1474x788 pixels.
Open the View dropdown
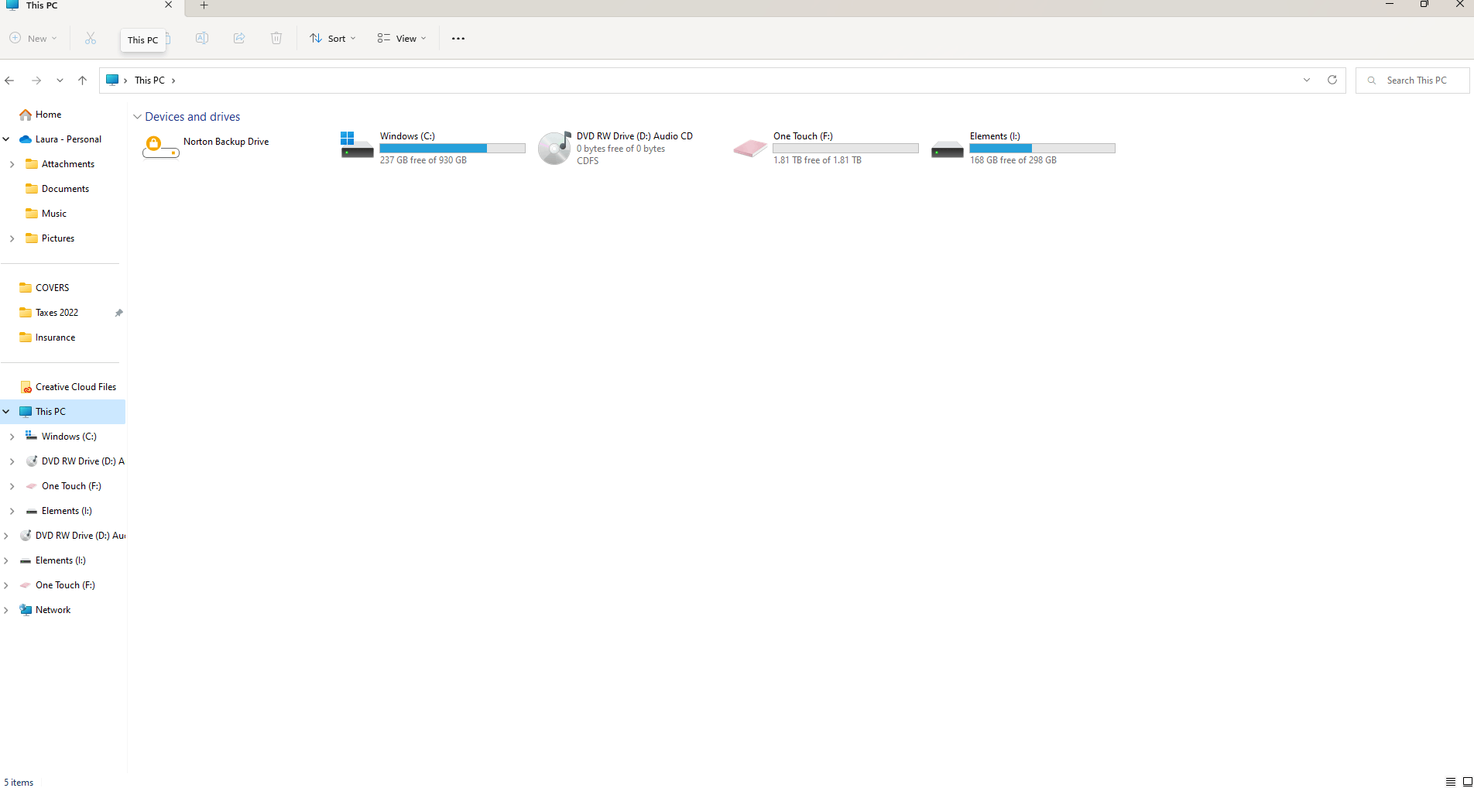click(x=400, y=38)
